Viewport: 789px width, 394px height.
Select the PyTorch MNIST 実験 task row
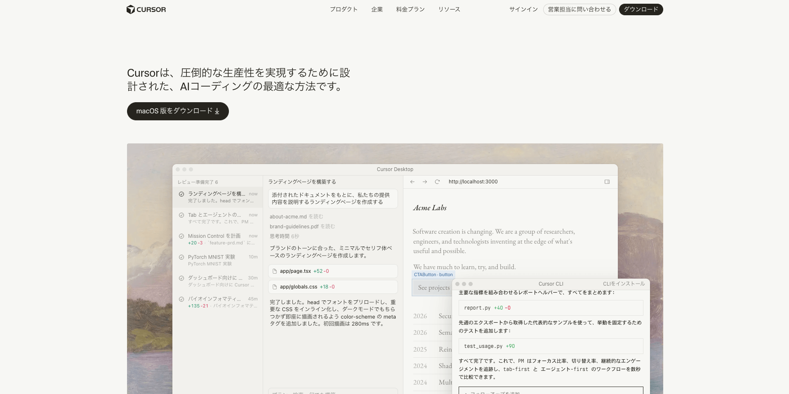click(218, 260)
